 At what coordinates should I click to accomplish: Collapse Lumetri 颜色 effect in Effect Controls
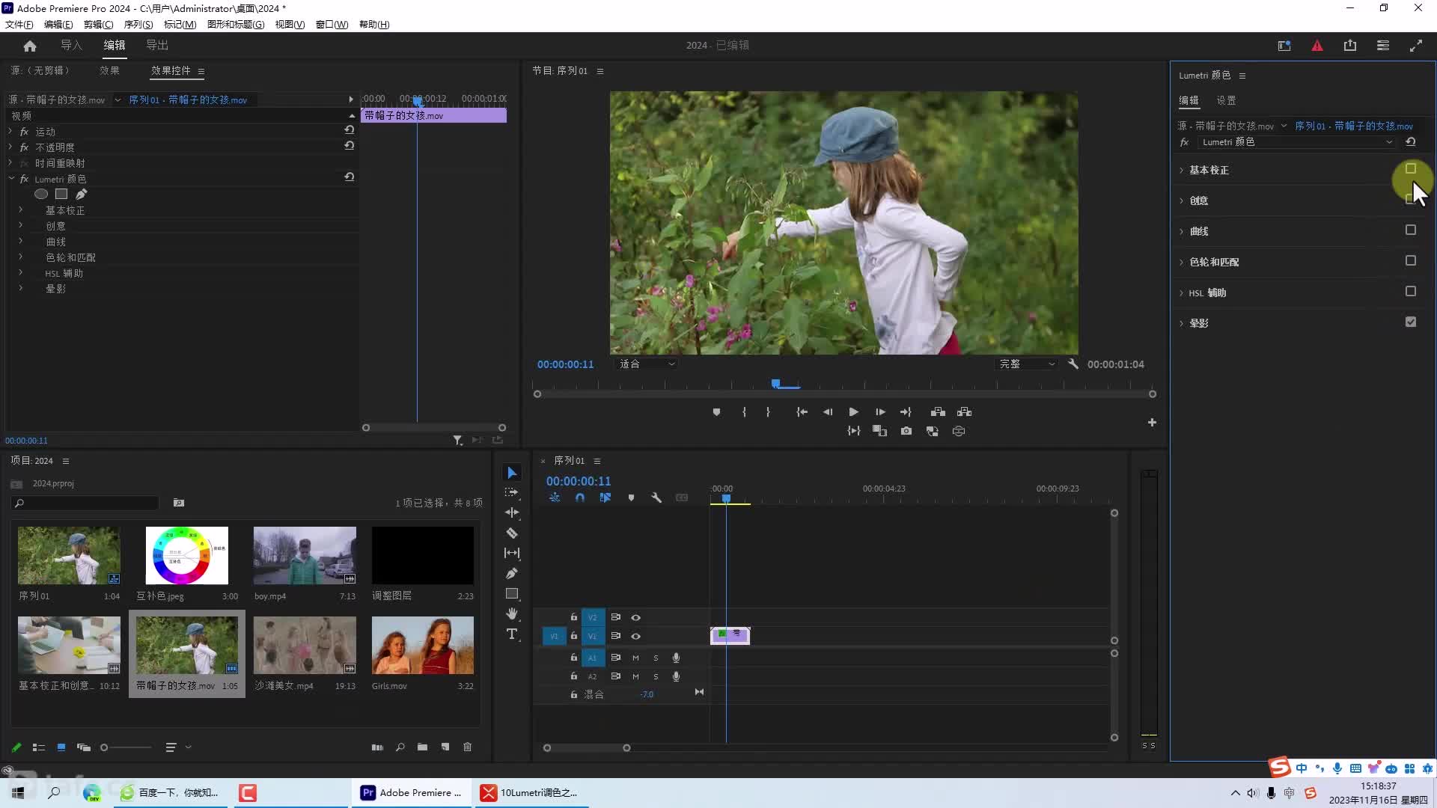(x=10, y=180)
